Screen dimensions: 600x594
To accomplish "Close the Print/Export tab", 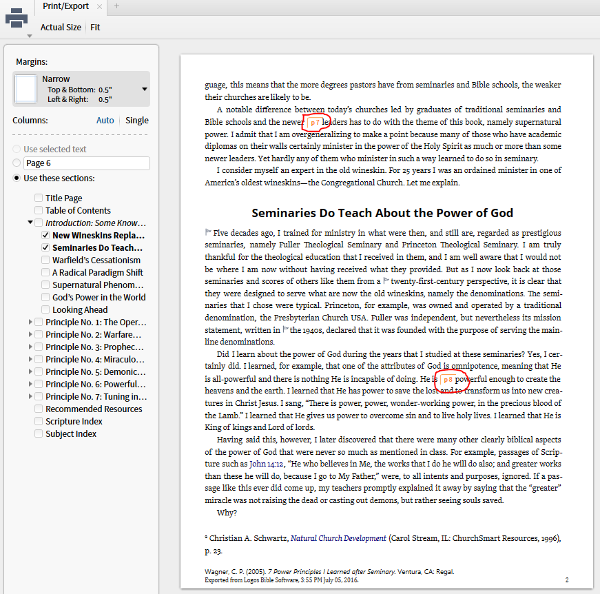I will 99,6.
